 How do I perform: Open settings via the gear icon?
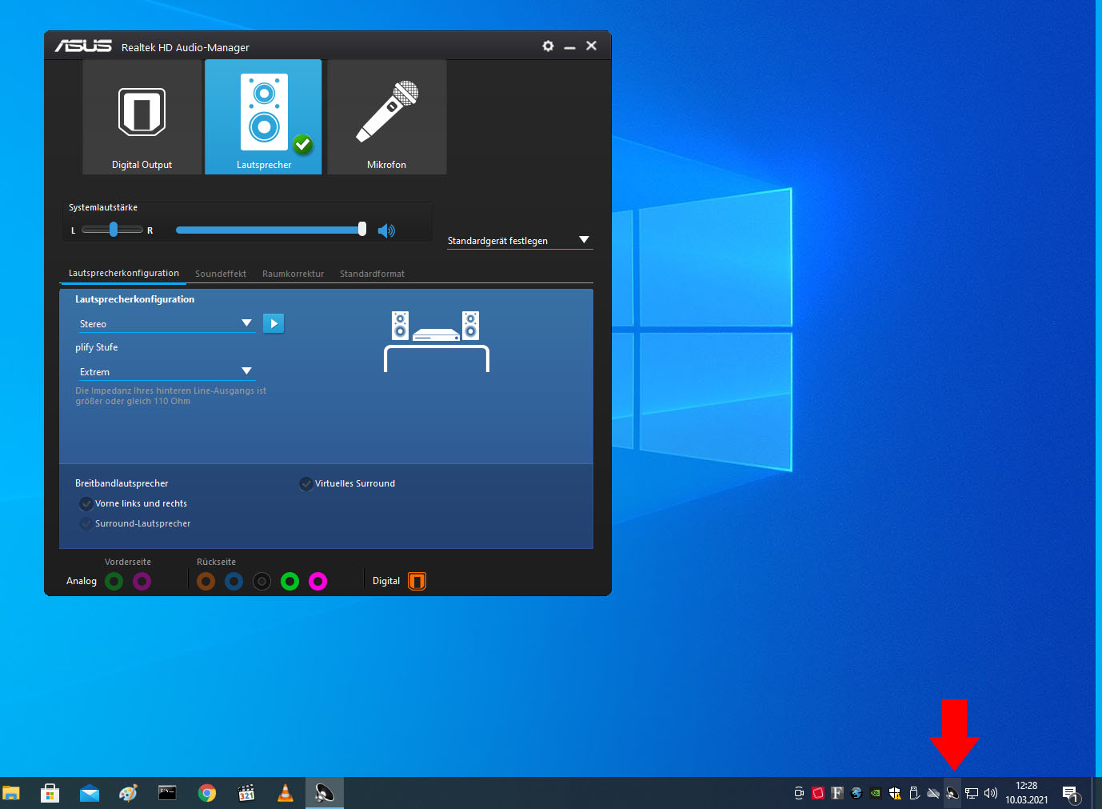548,46
